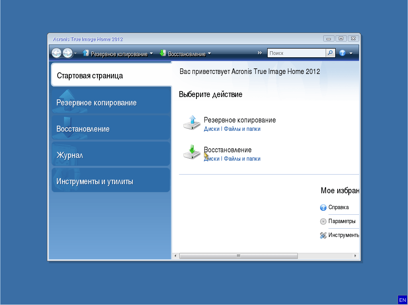Focus the Поиск search field

click(297, 53)
